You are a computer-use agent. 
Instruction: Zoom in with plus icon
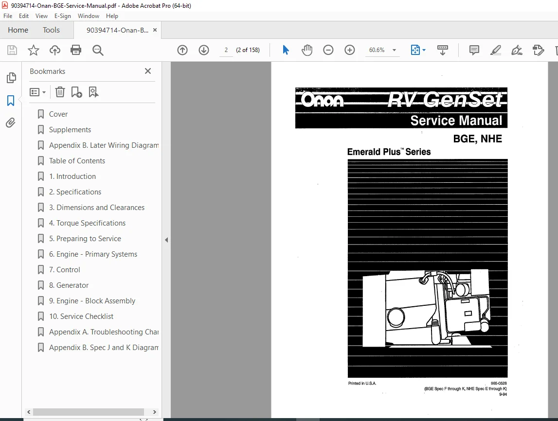tap(350, 50)
